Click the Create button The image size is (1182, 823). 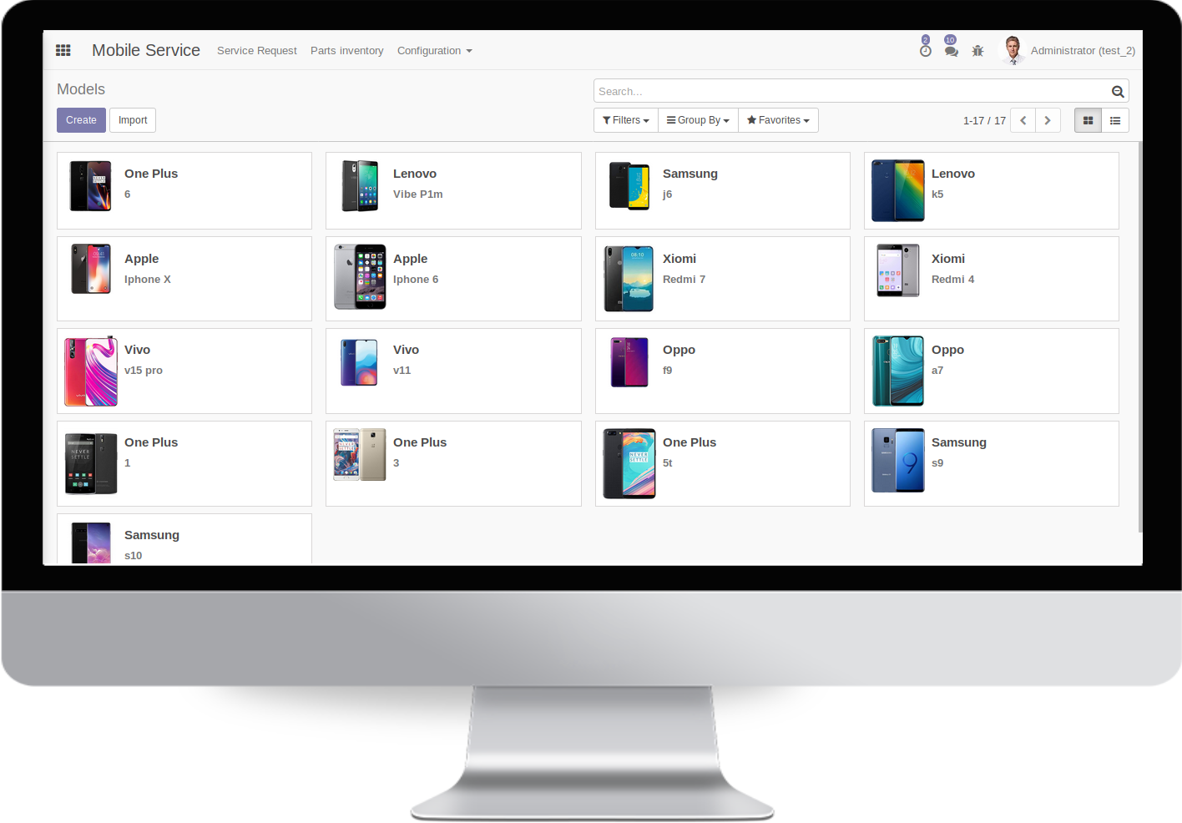pos(81,120)
